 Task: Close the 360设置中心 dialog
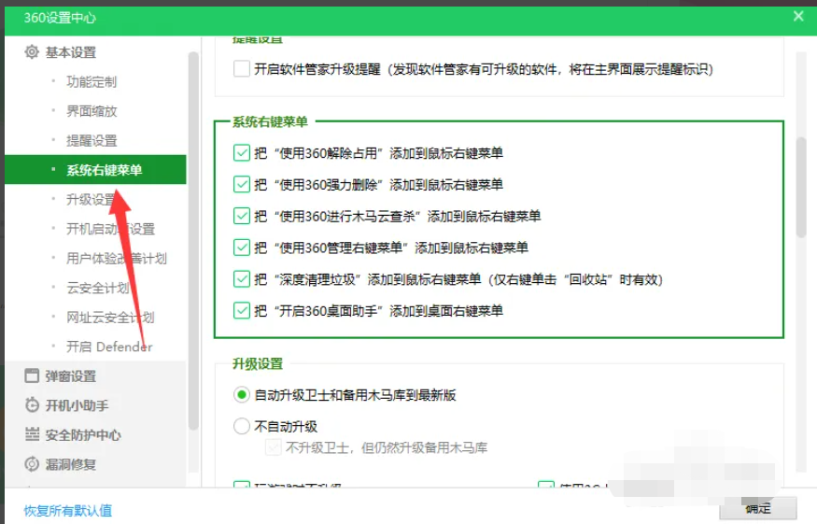click(x=798, y=16)
